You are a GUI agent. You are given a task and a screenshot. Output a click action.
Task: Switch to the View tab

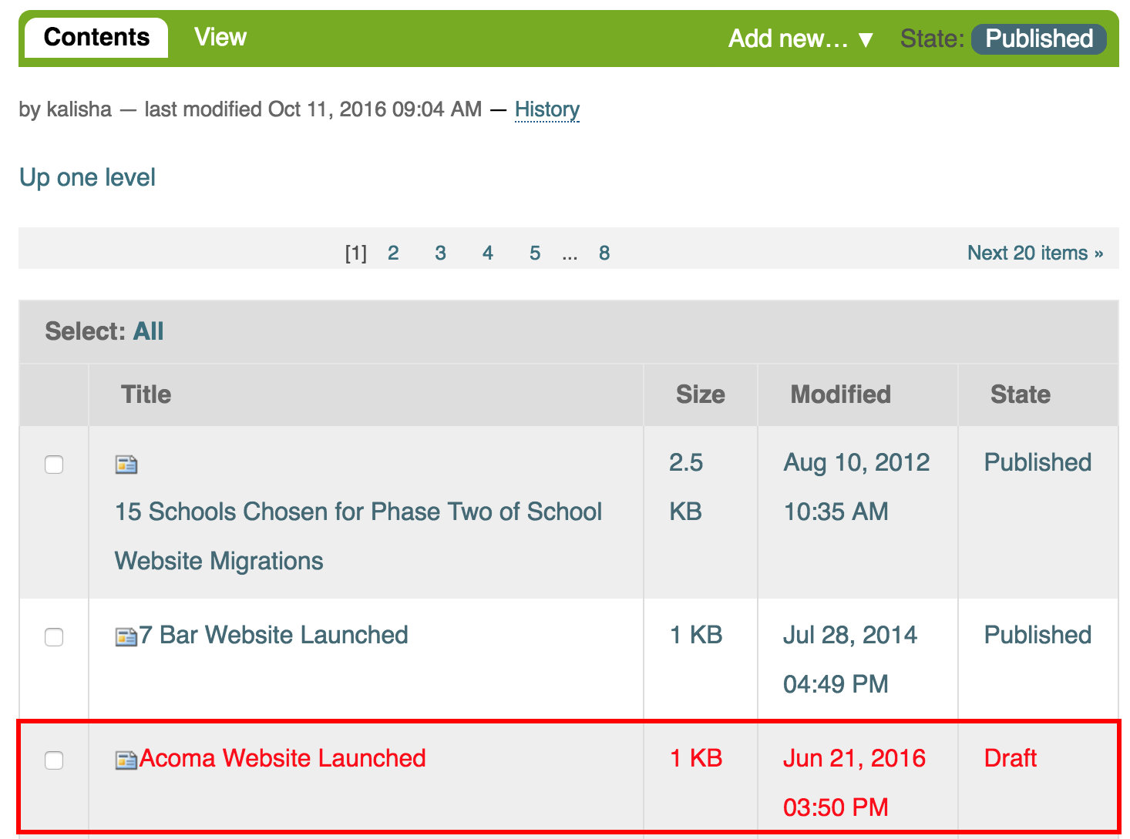click(220, 37)
